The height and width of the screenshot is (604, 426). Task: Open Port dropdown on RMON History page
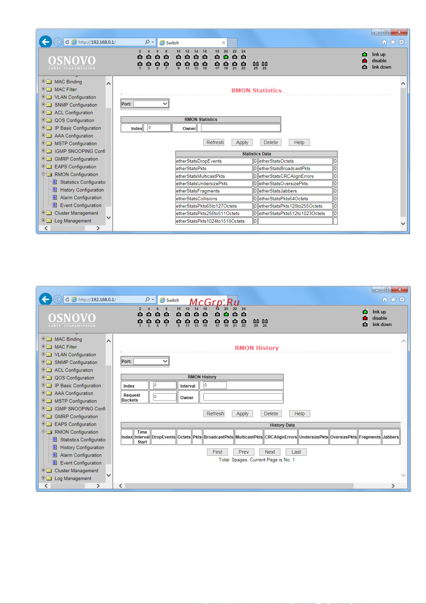pos(151,361)
